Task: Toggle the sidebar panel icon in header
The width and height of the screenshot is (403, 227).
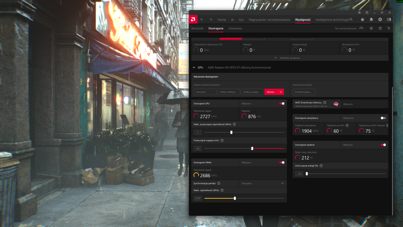Action: (389, 19)
